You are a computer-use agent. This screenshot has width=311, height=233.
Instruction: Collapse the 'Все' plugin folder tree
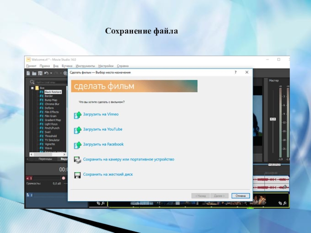[33, 88]
